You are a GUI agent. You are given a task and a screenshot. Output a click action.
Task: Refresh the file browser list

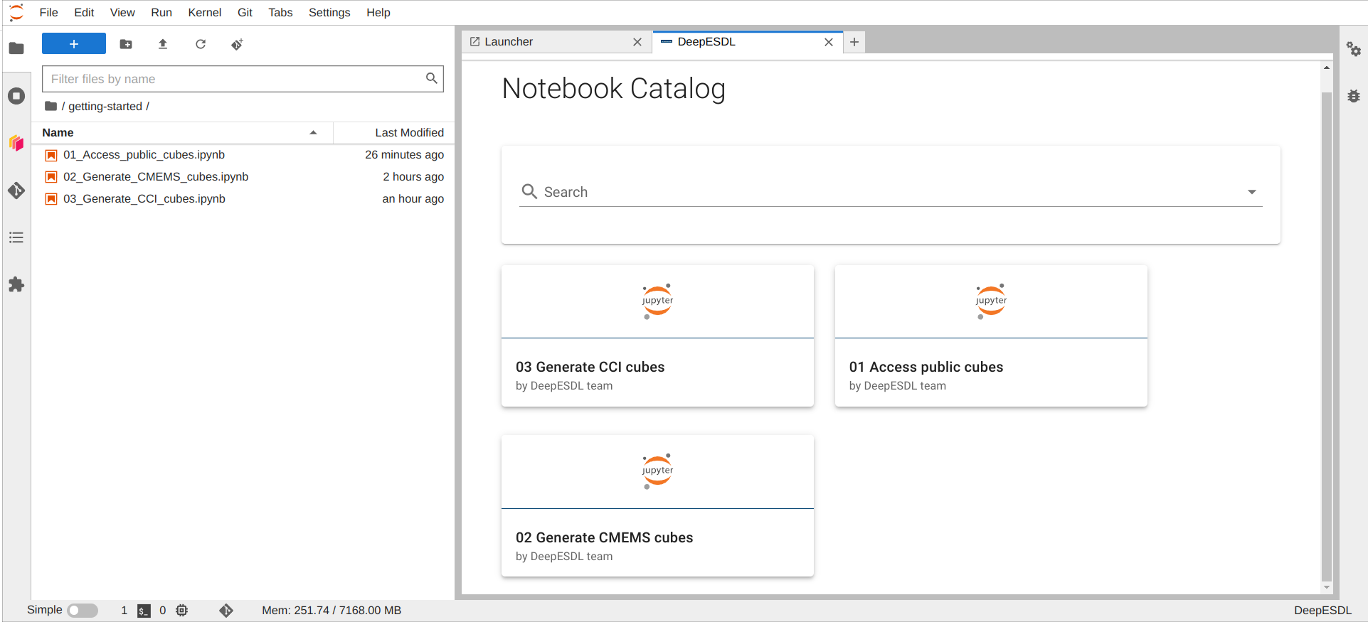point(201,44)
